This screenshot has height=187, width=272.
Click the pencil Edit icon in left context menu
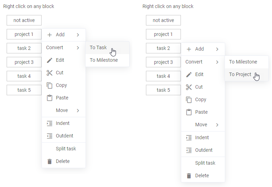[x=50, y=60]
